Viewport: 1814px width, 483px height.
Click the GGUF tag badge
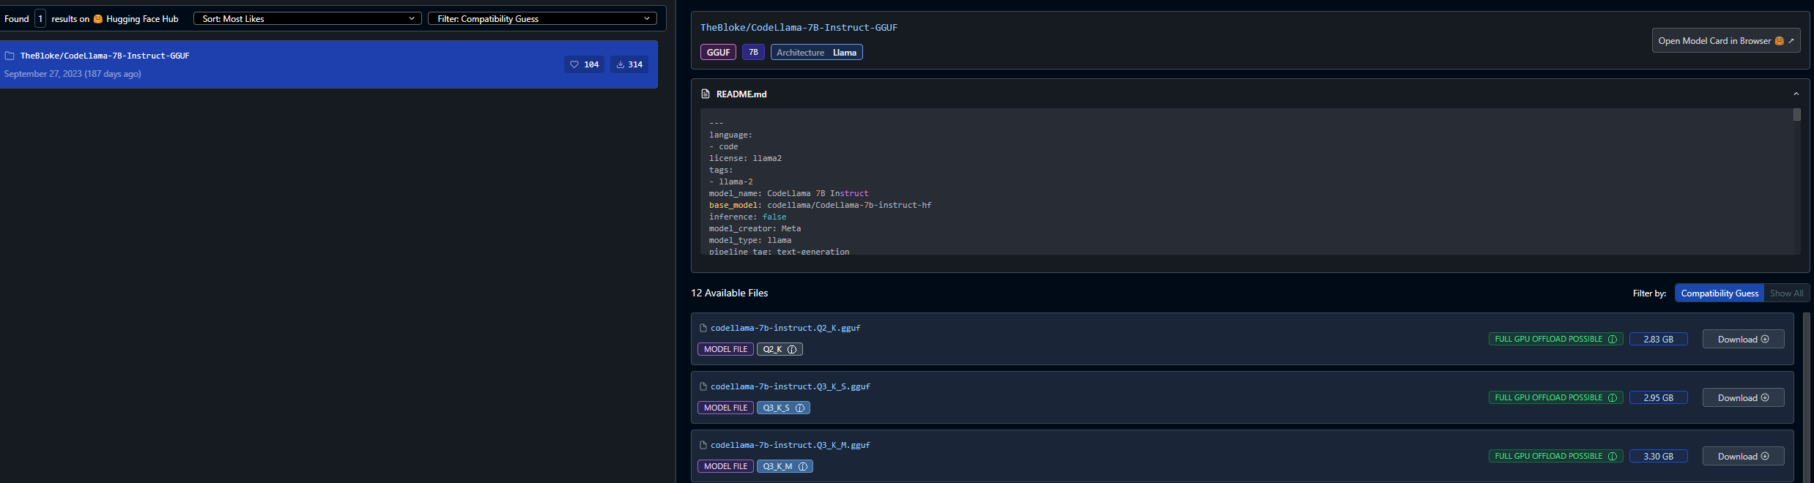[718, 52]
